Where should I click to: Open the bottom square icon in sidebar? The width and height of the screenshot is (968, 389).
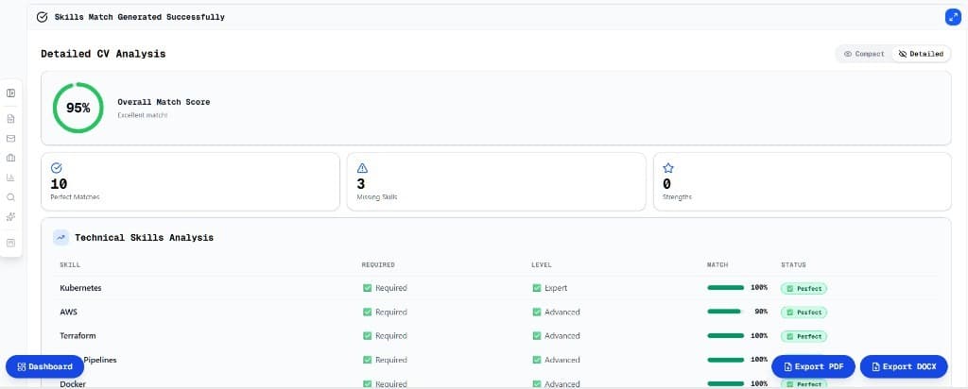pos(10,243)
